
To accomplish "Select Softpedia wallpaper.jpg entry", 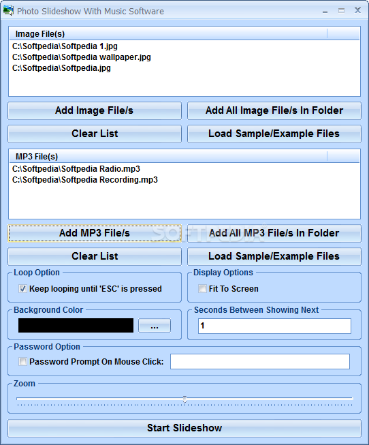I will click(x=82, y=57).
